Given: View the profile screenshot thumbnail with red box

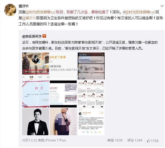Looking at the screenshot, I should coord(35,66).
